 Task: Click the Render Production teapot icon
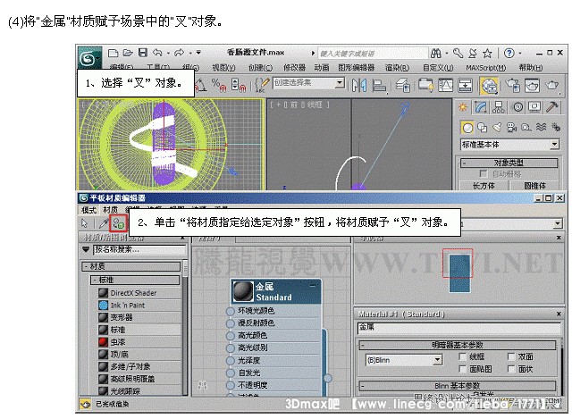click(x=552, y=86)
